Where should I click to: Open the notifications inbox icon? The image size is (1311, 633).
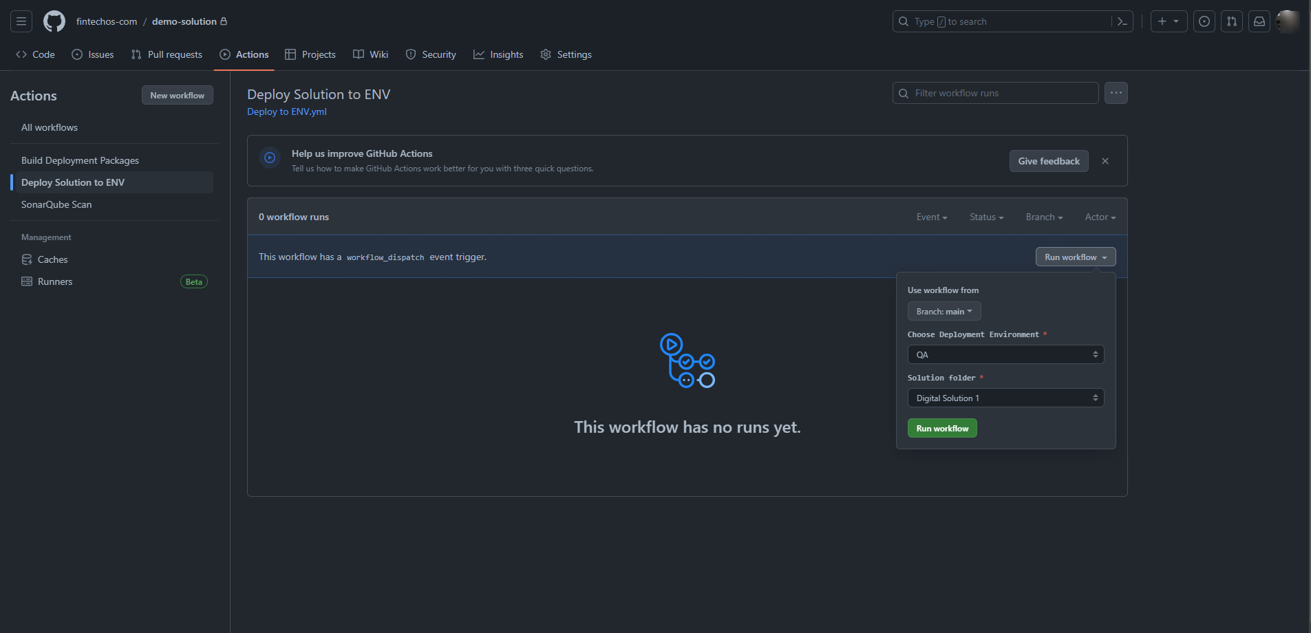click(1259, 21)
